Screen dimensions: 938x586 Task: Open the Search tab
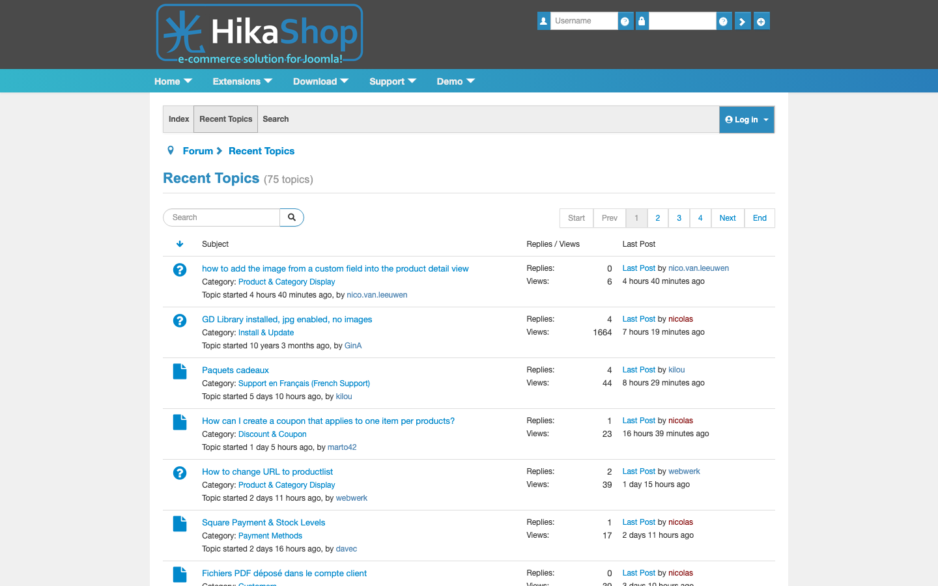pyautogui.click(x=276, y=119)
